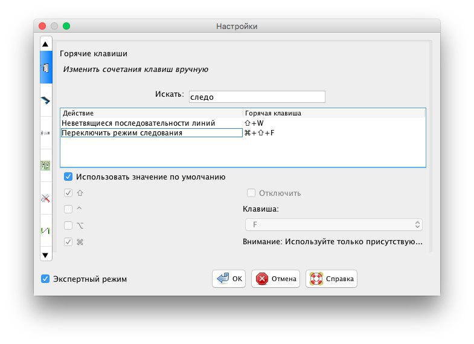Click OK to confirm settings
Image resolution: width=474 pixels, height=344 pixels.
click(229, 279)
